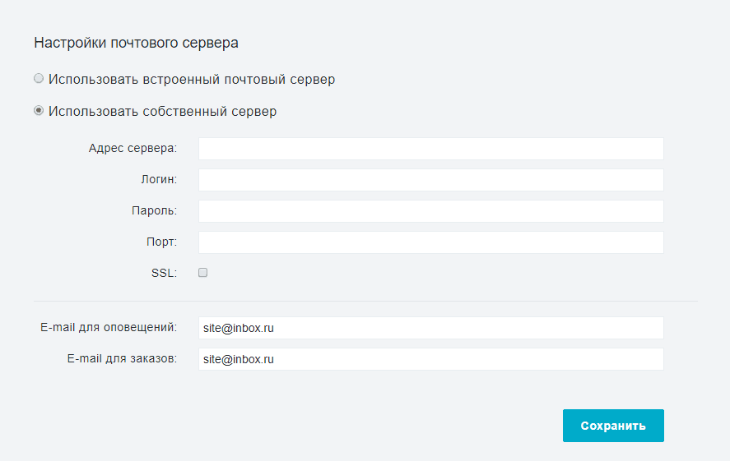730x461 pixels.
Task: Click the 'E-mail для заказов:' label
Action: click(x=122, y=358)
